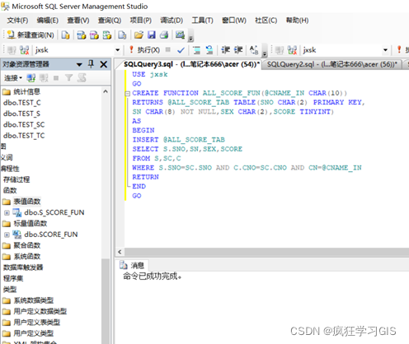Switch to the SQLQuery2.sql tab
This screenshot has width=409, height=344.
(x=332, y=64)
